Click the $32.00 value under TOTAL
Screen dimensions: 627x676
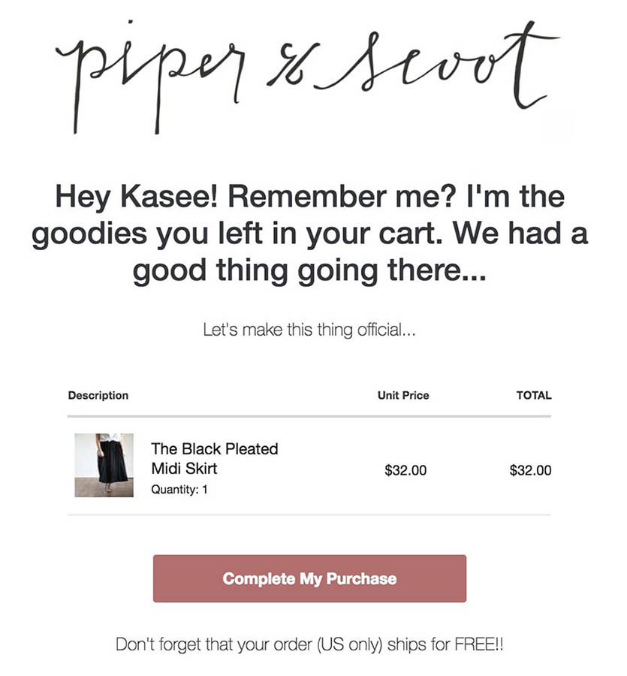(x=530, y=470)
